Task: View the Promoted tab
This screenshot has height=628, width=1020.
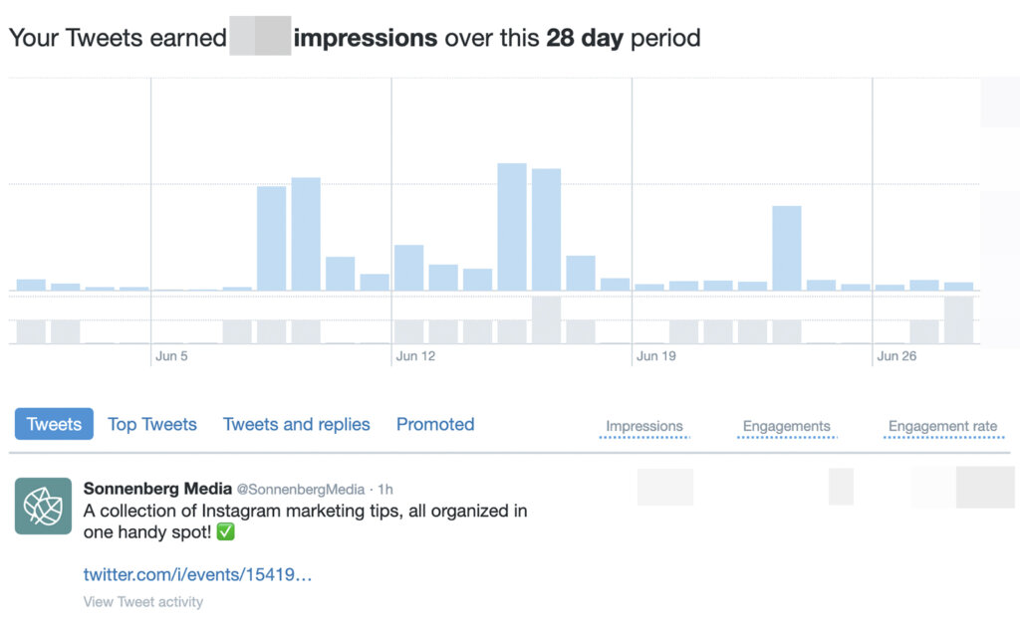Action: (x=435, y=424)
